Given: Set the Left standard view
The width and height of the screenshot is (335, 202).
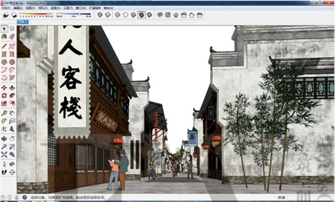Looking at the screenshot, I should (199, 15).
